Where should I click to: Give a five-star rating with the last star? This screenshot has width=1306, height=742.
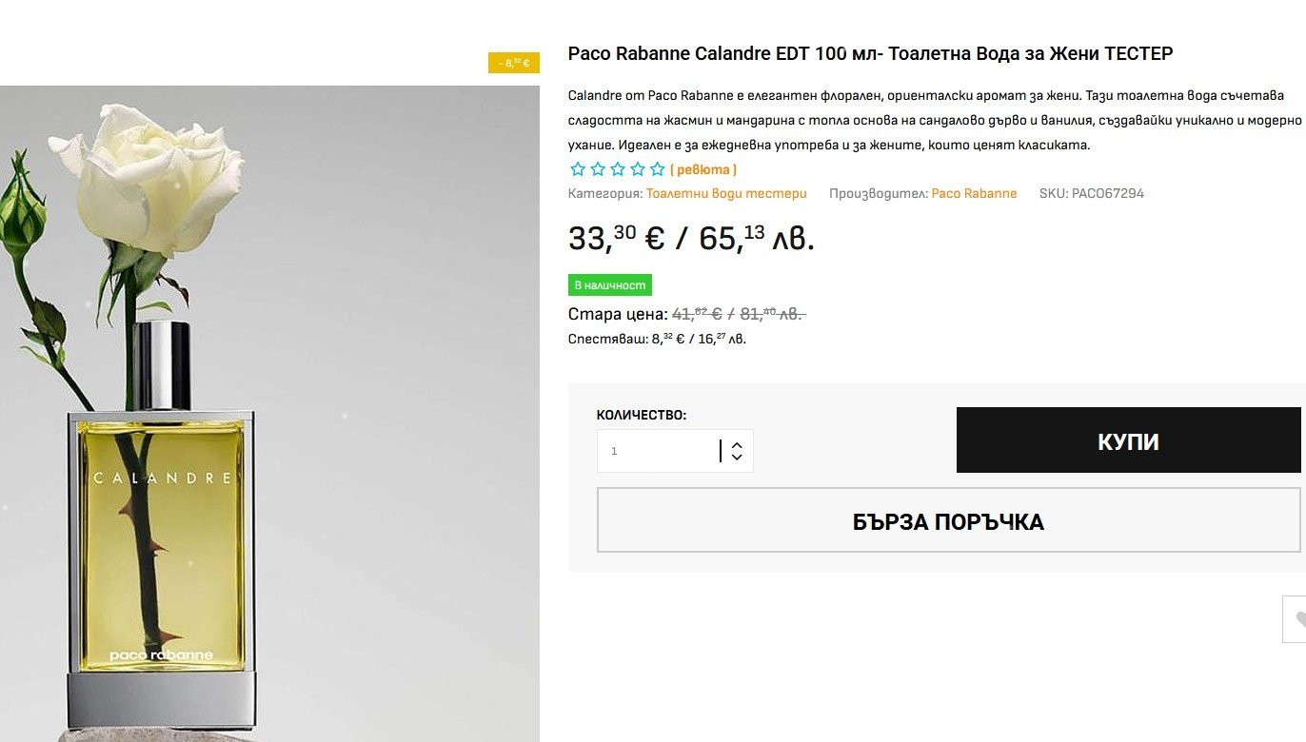657,169
